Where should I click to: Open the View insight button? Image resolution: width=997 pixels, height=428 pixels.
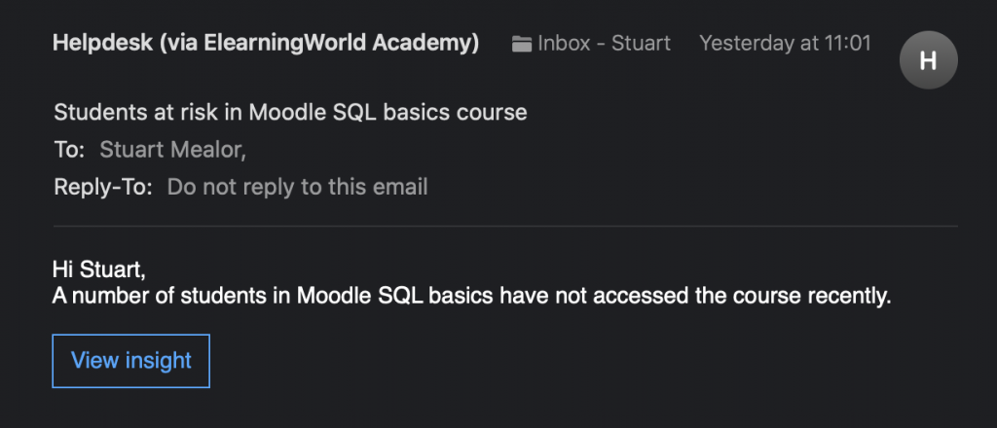point(131,361)
